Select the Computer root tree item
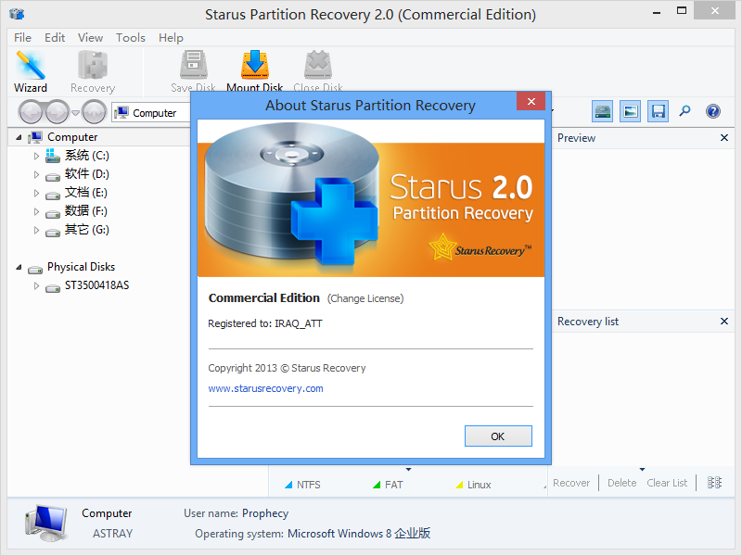Image resolution: width=742 pixels, height=556 pixels. [x=72, y=136]
